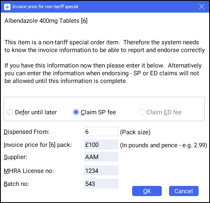Click the Supplier label text
This screenshot has width=210, height=203.
click(15, 157)
